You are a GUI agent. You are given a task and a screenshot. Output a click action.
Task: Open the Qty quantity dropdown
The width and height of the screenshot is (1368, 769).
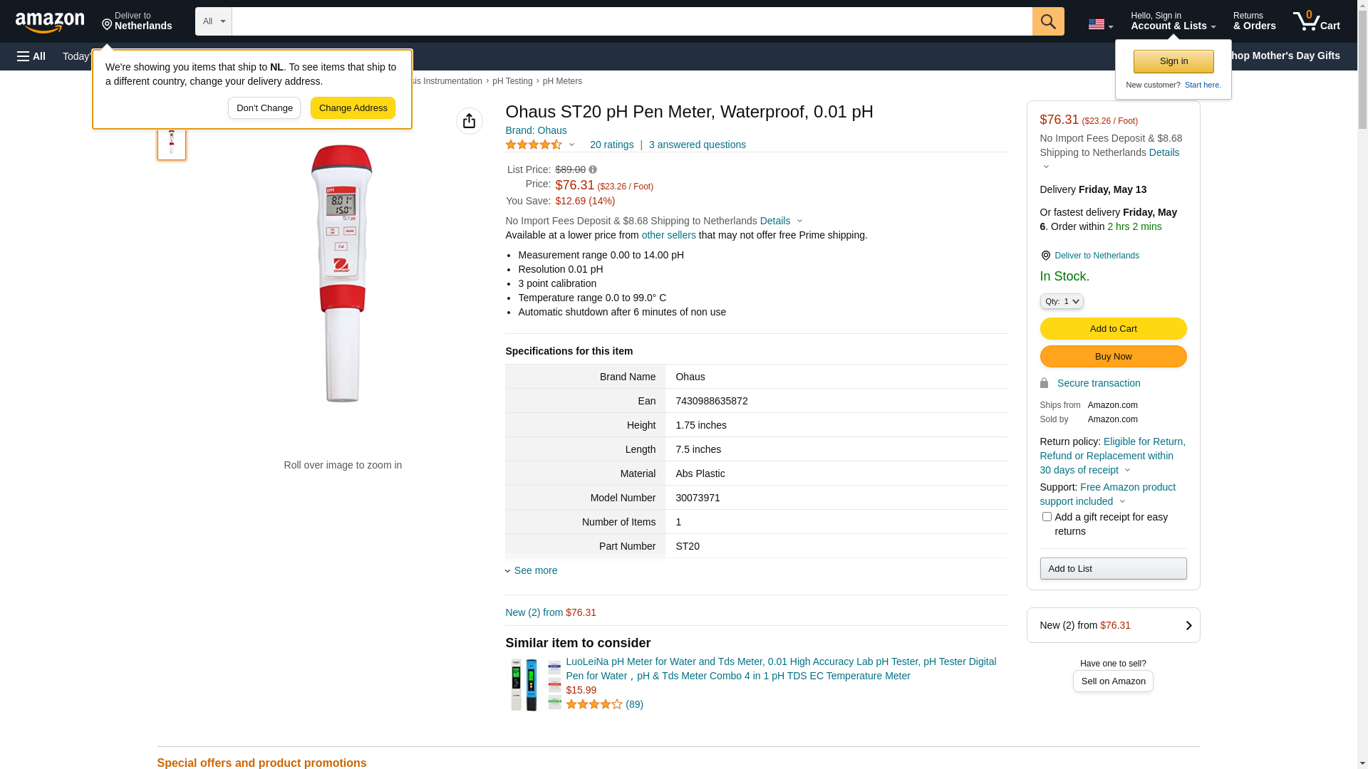(x=1062, y=301)
